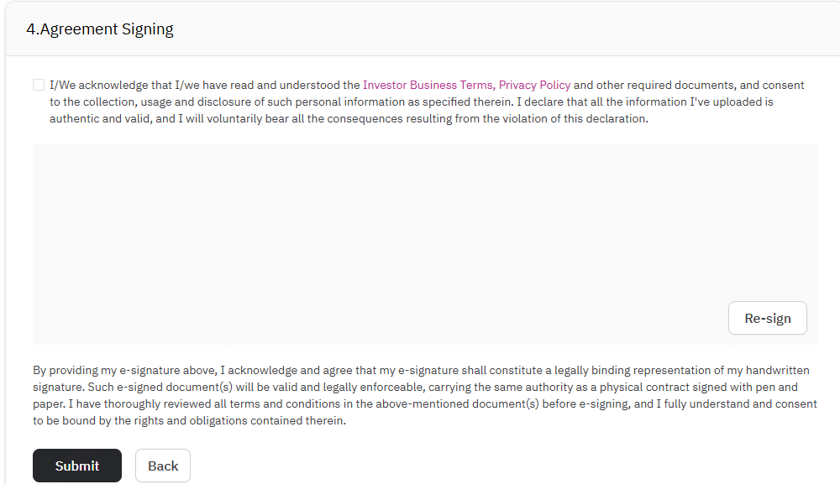Tick the box beside 'I/We acknowledge'
840x484 pixels.
pos(39,85)
